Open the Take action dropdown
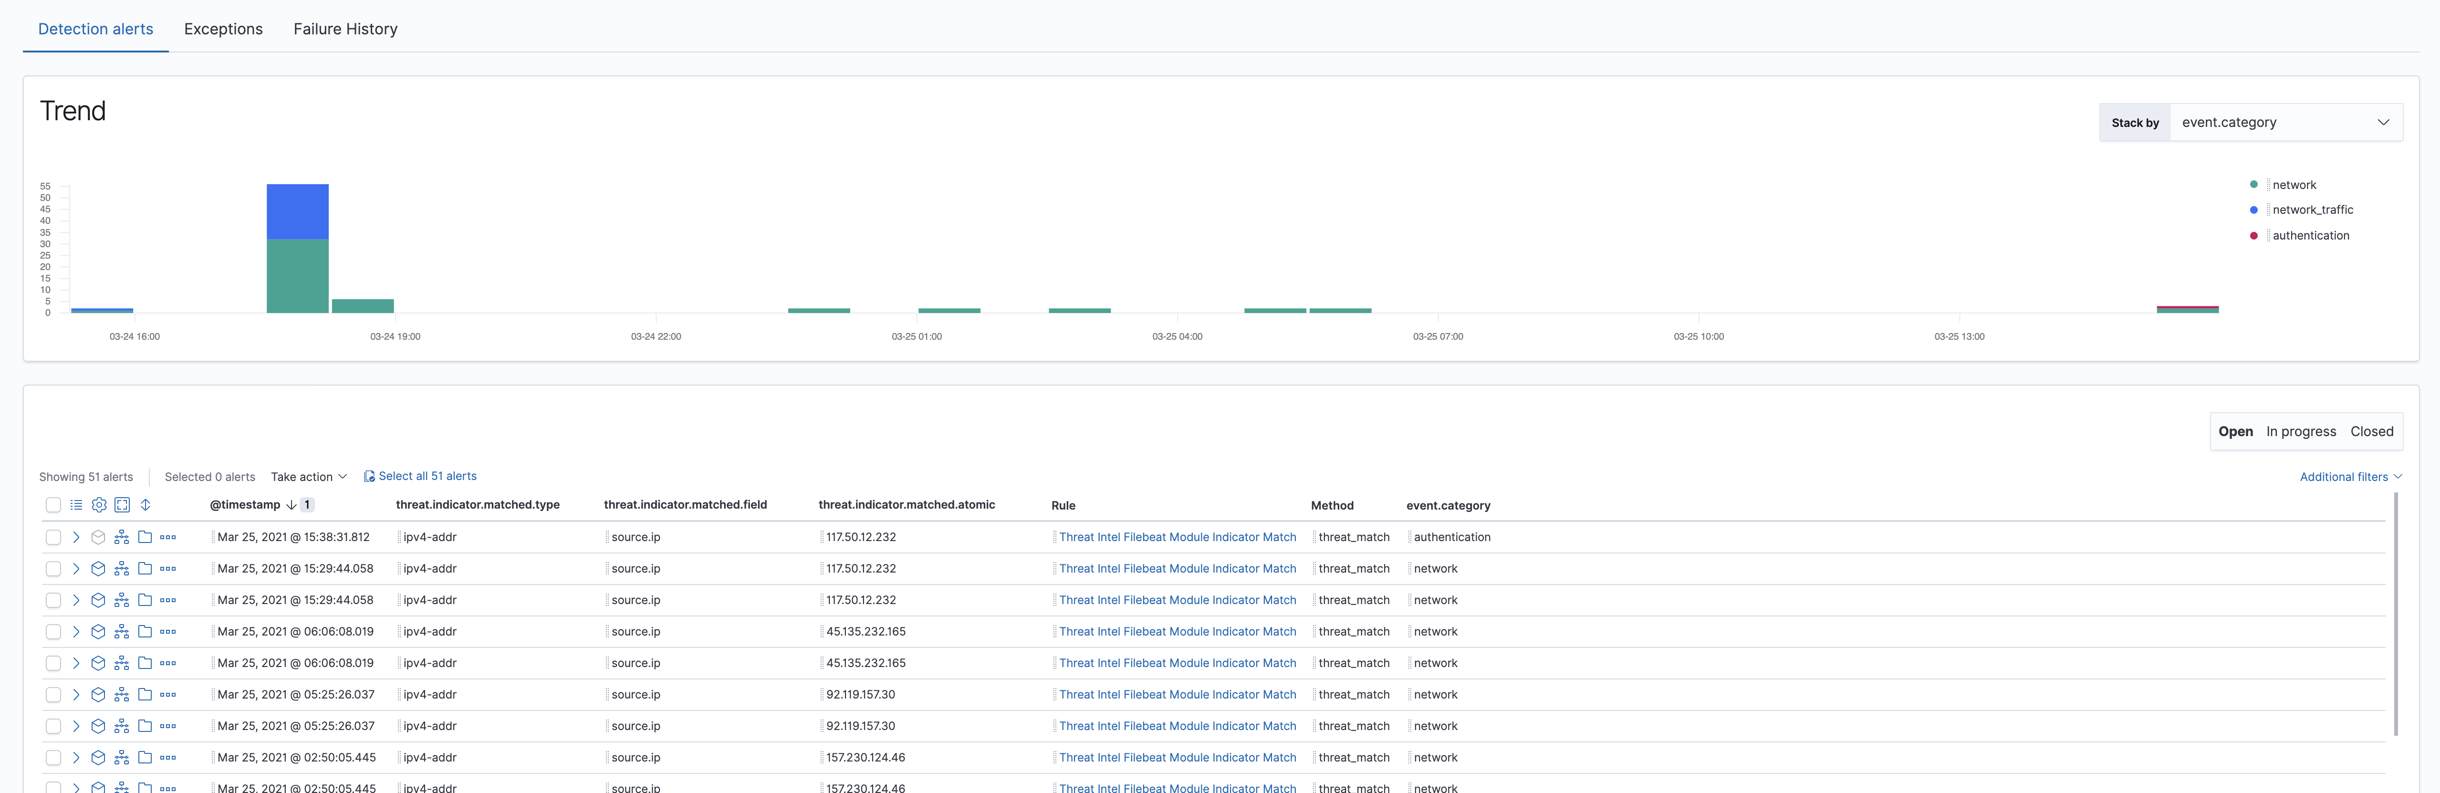 pos(308,477)
